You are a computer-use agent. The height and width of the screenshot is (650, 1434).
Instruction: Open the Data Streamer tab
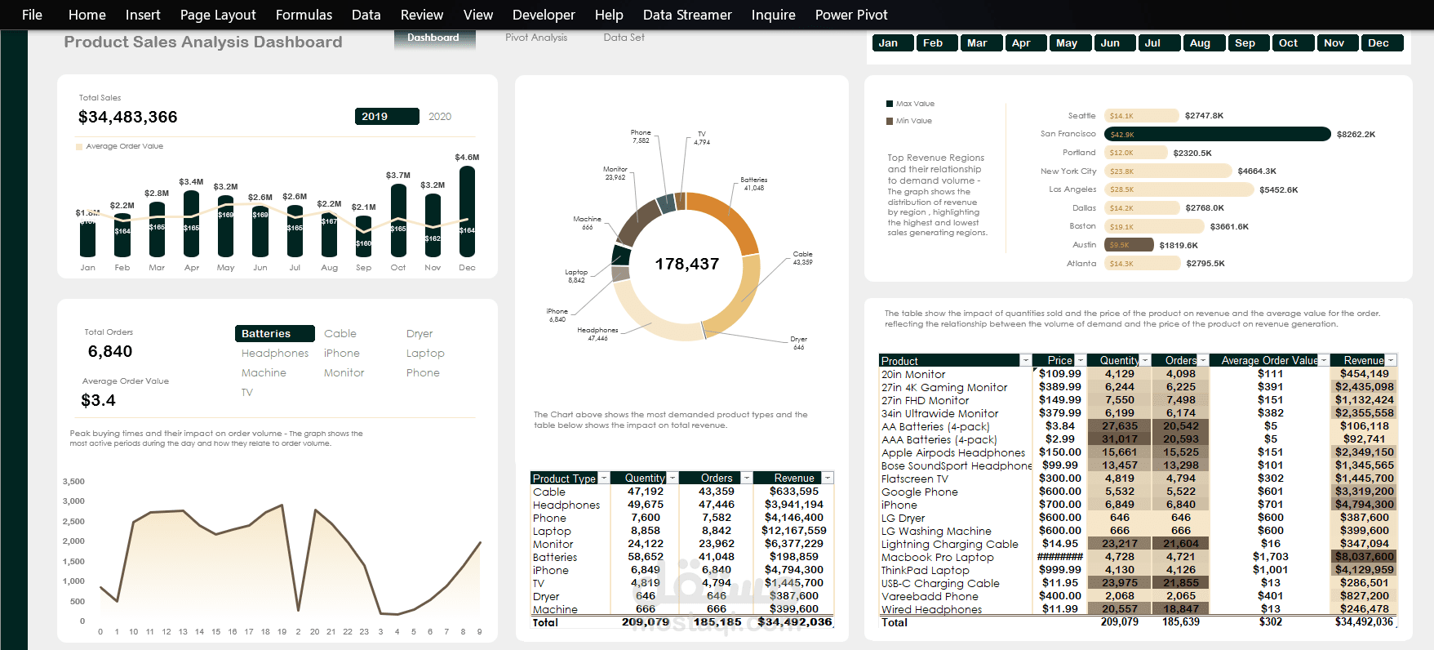[687, 15]
